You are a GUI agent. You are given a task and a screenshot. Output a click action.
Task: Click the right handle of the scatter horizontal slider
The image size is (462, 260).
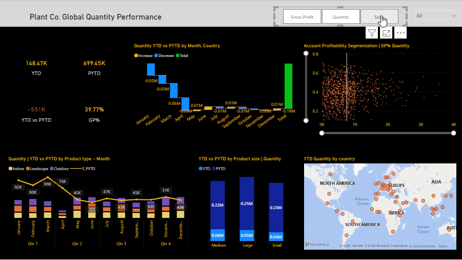click(453, 133)
